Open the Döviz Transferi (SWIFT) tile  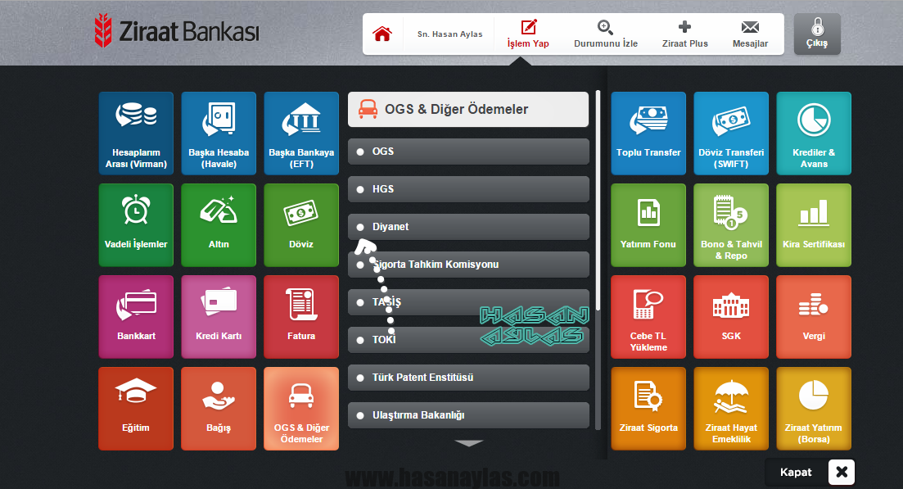click(731, 133)
